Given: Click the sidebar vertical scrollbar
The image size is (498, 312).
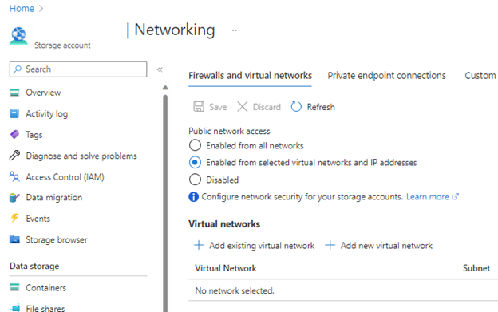Looking at the screenshot, I should coord(165,203).
